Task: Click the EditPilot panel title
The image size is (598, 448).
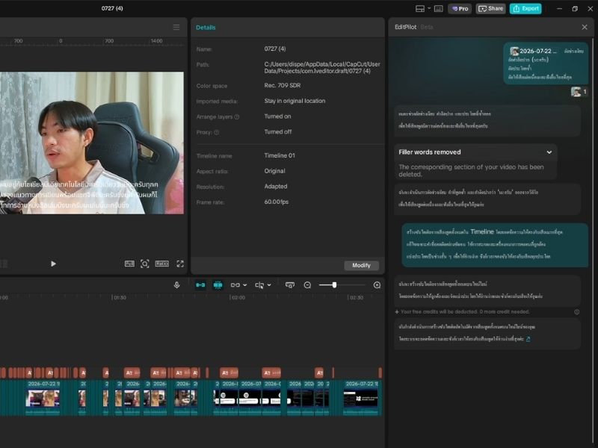Action: coord(405,27)
